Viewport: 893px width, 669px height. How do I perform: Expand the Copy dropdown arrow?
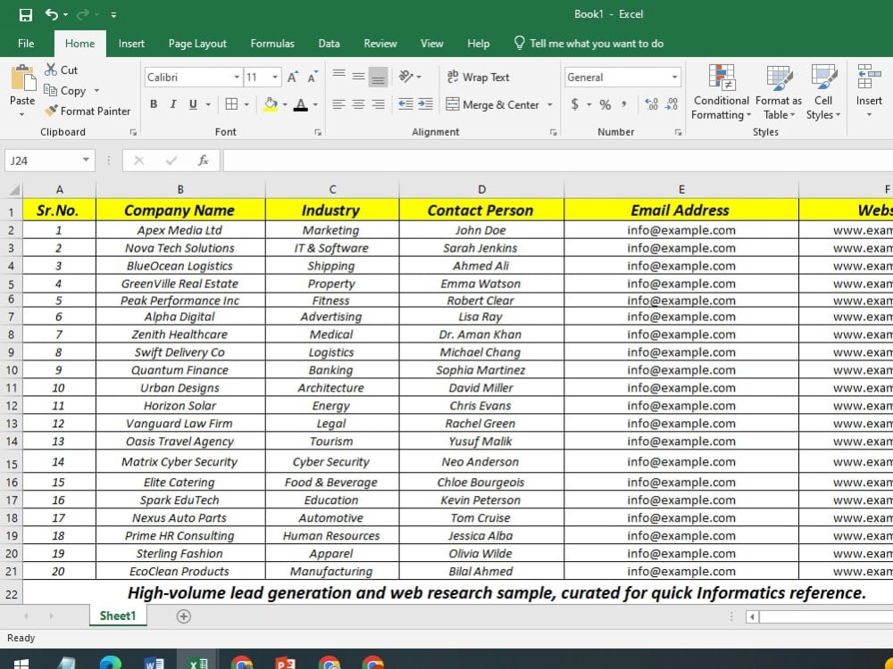(x=96, y=90)
